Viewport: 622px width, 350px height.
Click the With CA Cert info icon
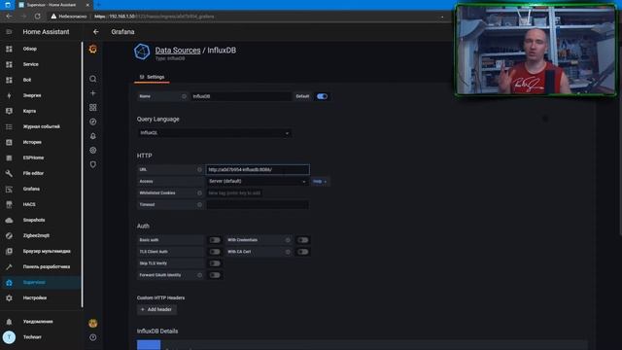click(288, 252)
